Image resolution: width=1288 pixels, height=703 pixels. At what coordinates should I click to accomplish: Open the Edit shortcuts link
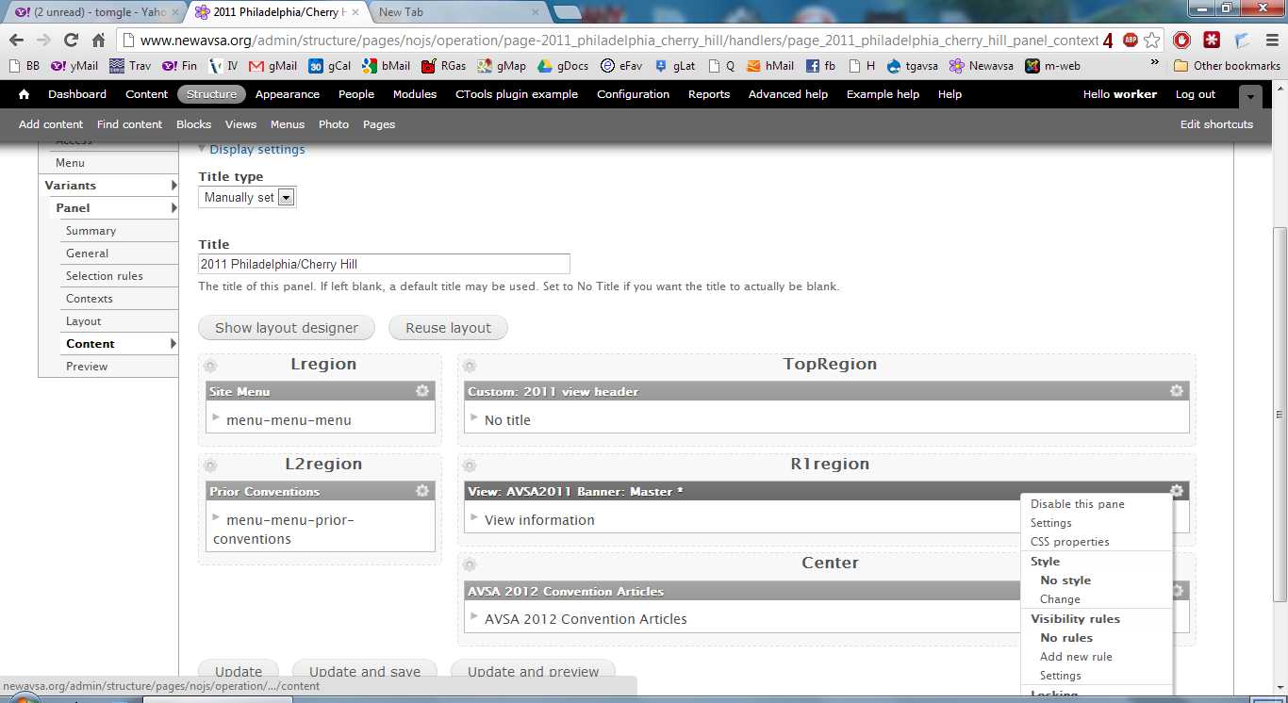click(x=1216, y=124)
